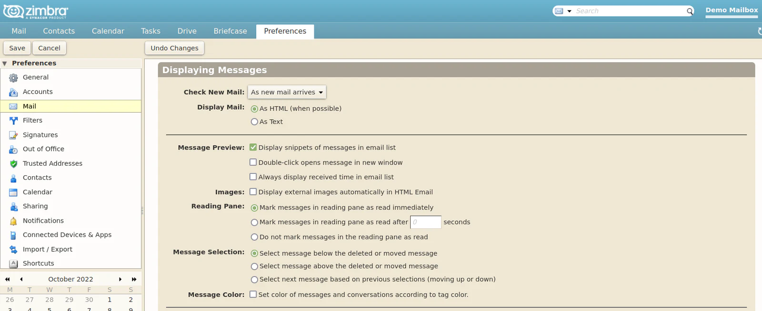Select Mark messages as read immediately
Image resolution: width=762 pixels, height=311 pixels.
(x=254, y=208)
